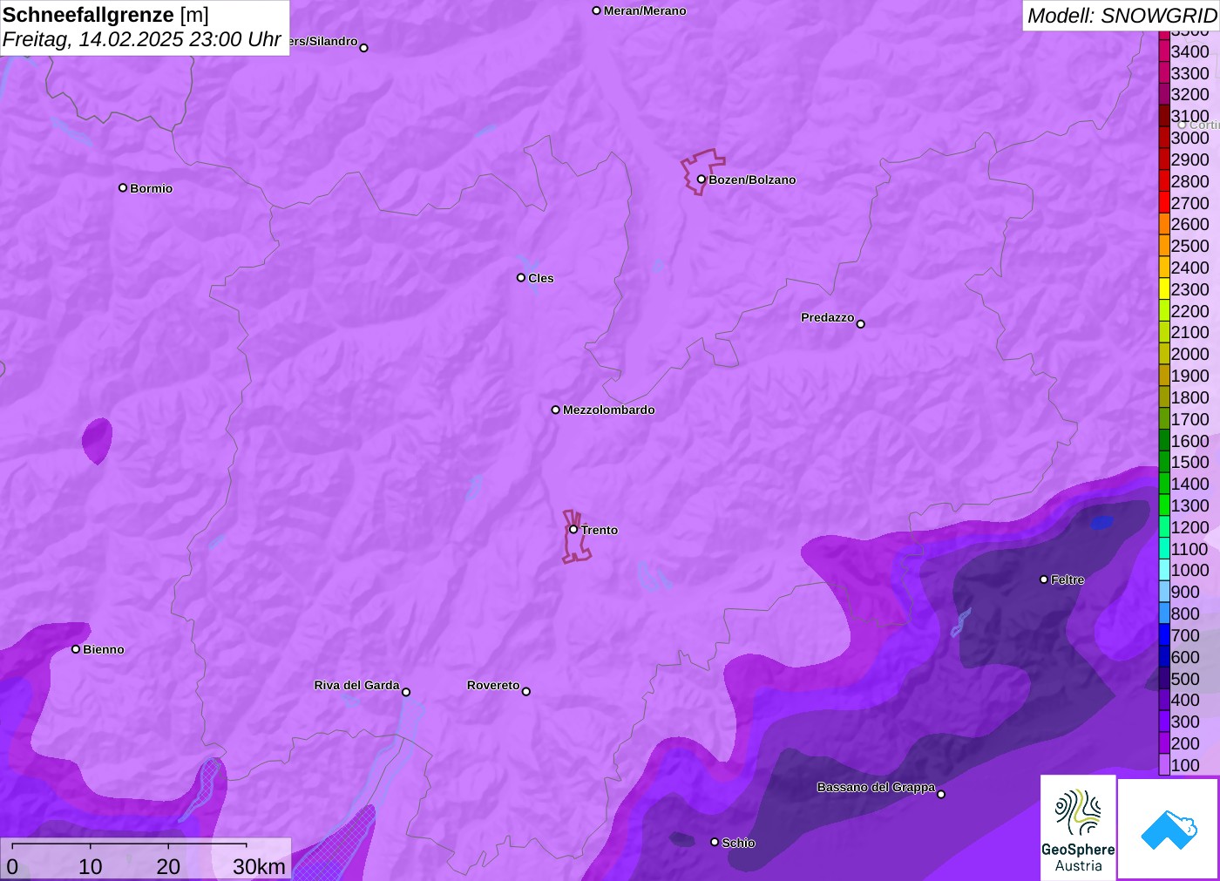
Task: Pick the 200 m legend color swatch
Action: [x=1164, y=743]
